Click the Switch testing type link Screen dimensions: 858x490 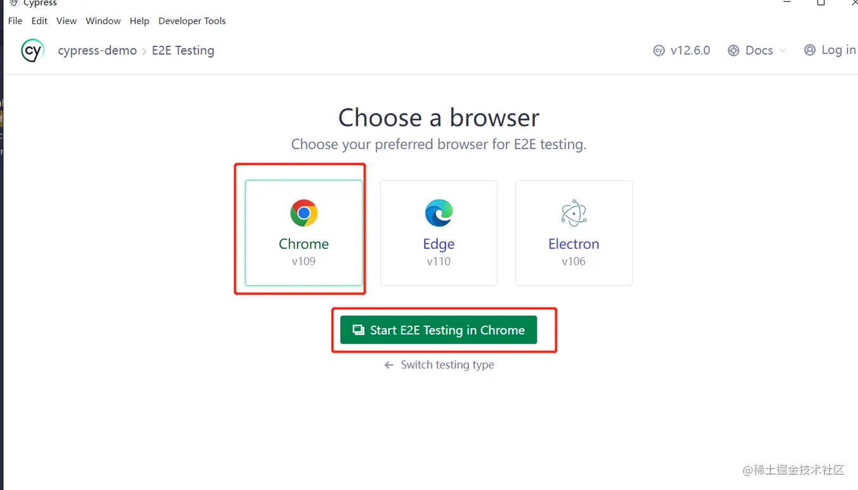tap(447, 365)
